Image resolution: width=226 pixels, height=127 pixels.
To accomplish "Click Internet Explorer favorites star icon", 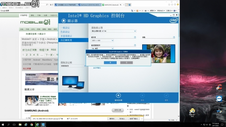I will pyautogui.click(x=172, y=5).
